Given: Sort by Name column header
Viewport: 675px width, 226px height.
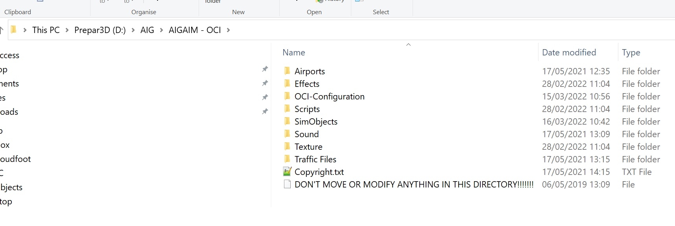Looking at the screenshot, I should pos(294,52).
